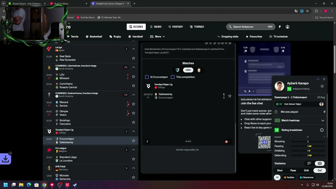This screenshot has width=336, height=189.
Task: Star the Erzurumspor vs Galatasaray fixture
Action: coord(133,140)
